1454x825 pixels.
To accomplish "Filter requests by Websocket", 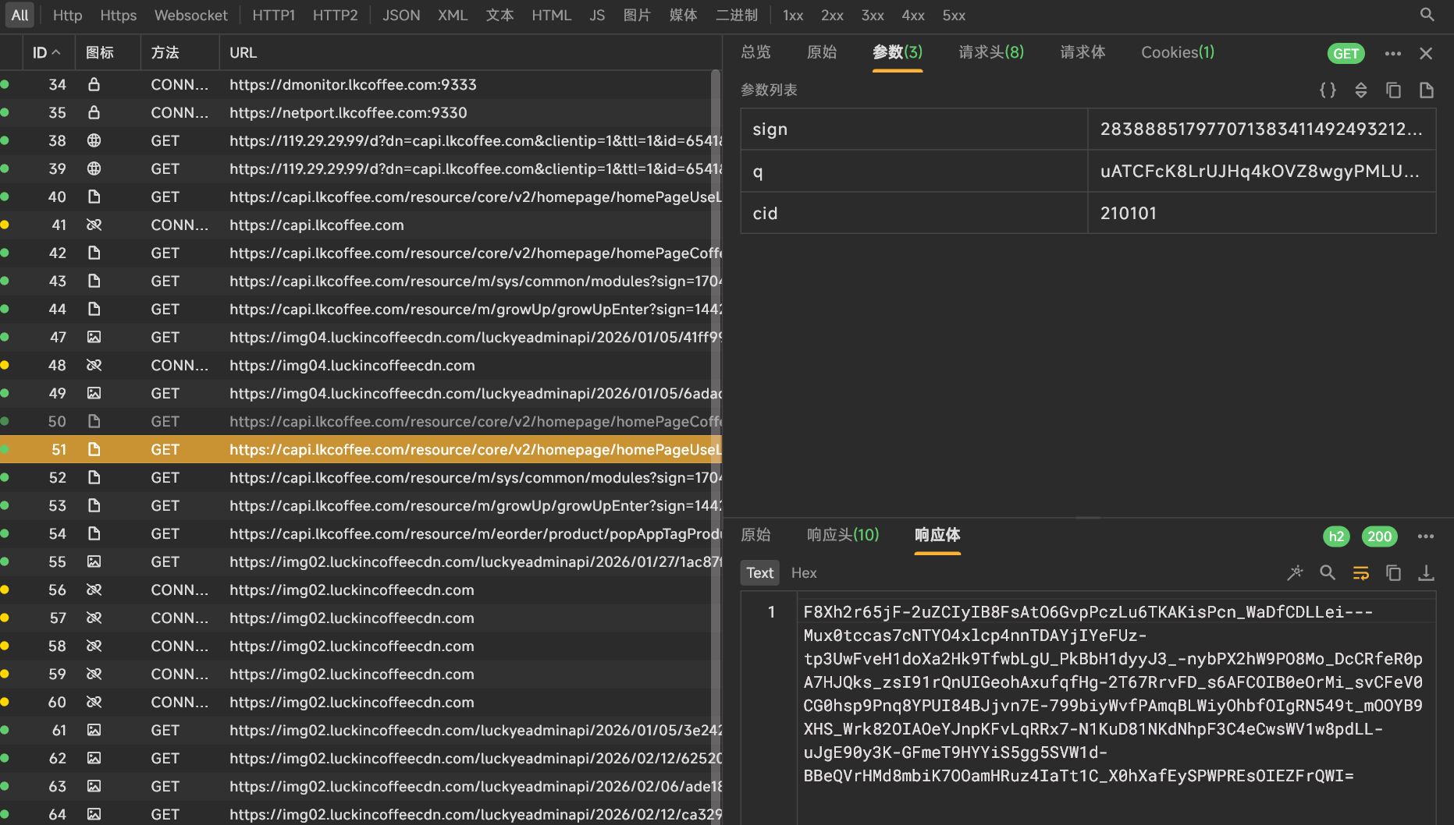I will [x=190, y=15].
